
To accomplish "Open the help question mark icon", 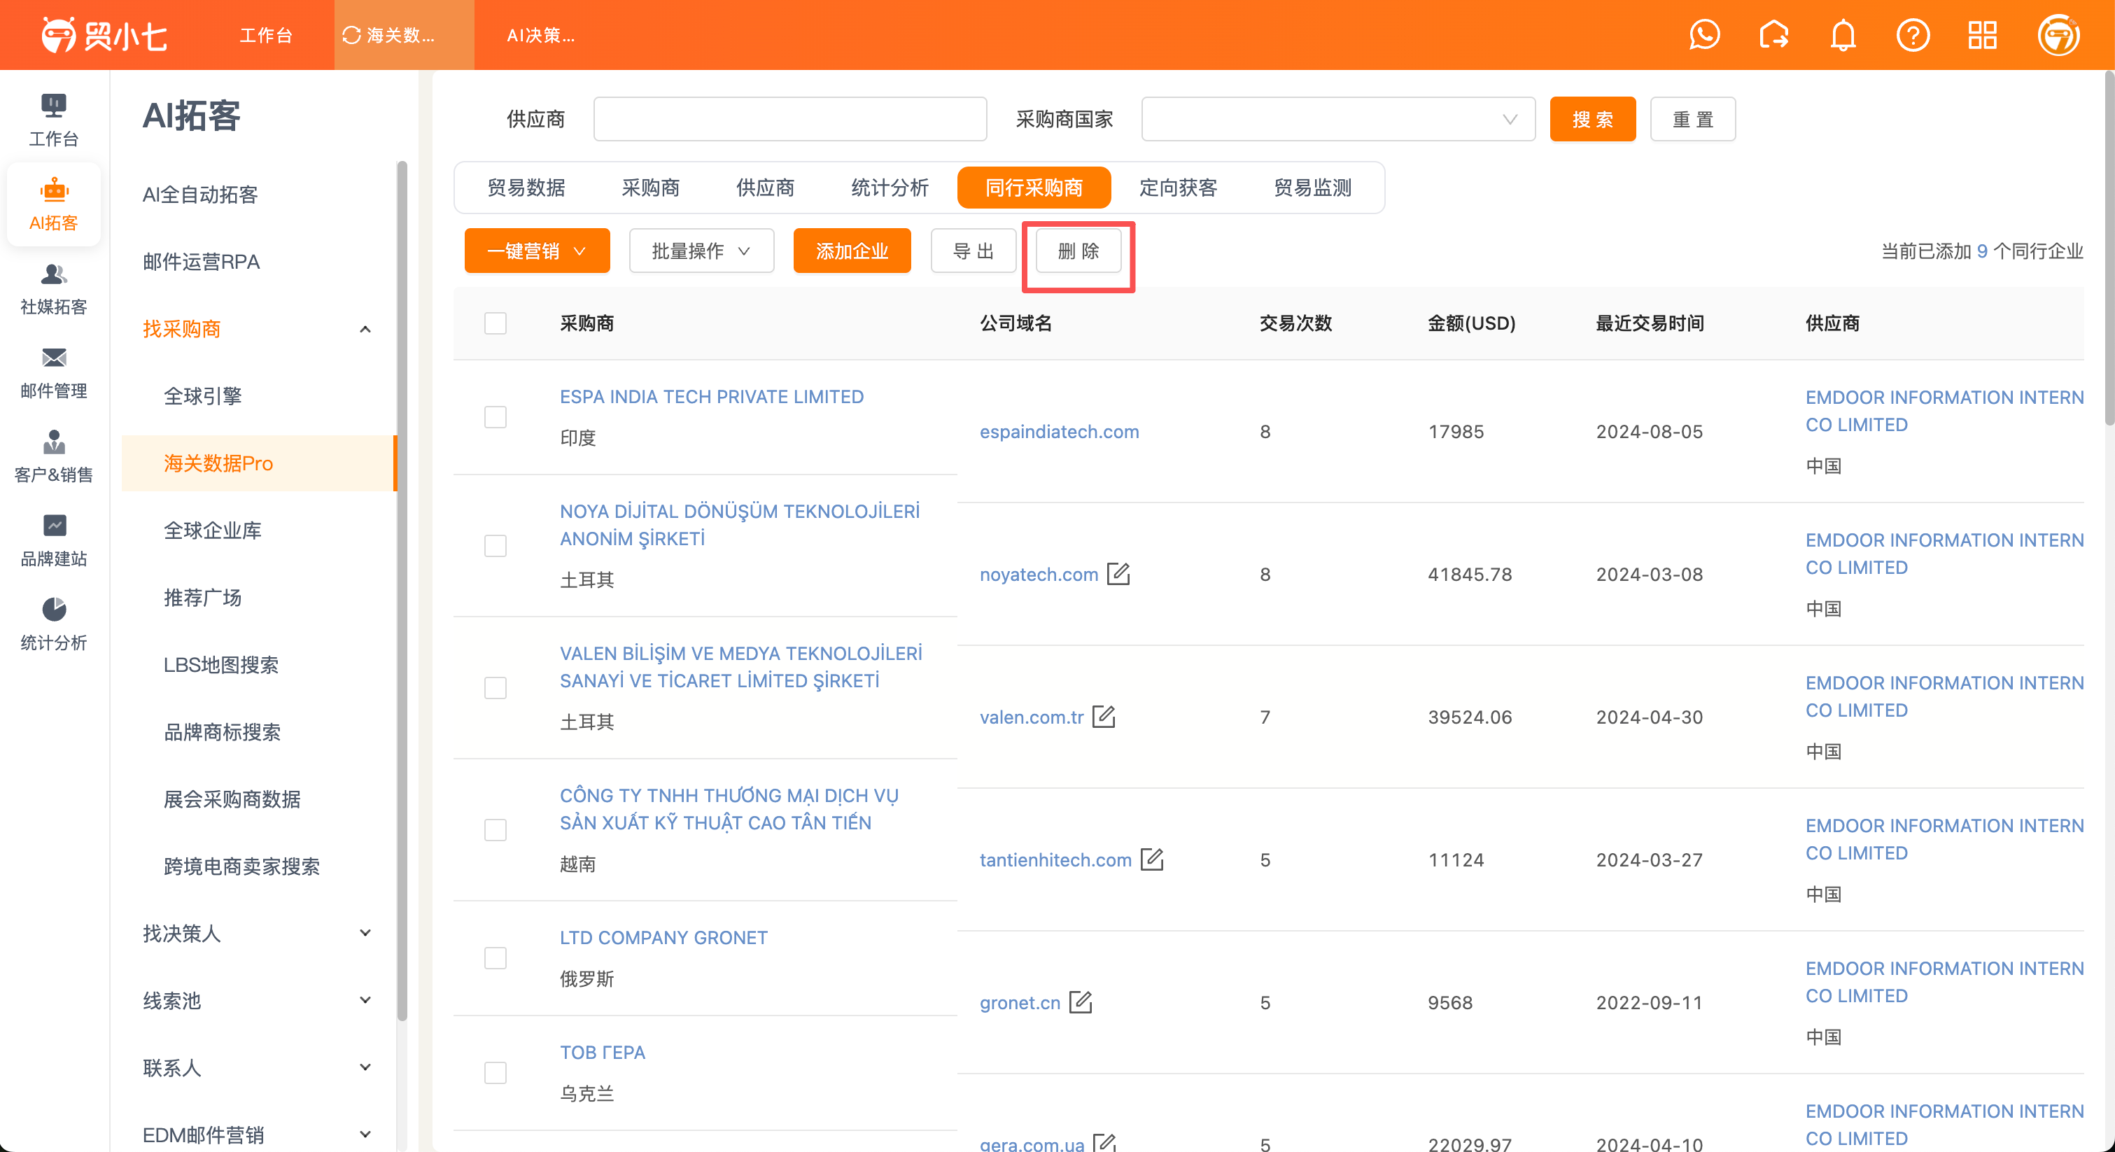I will pyautogui.click(x=1913, y=34).
